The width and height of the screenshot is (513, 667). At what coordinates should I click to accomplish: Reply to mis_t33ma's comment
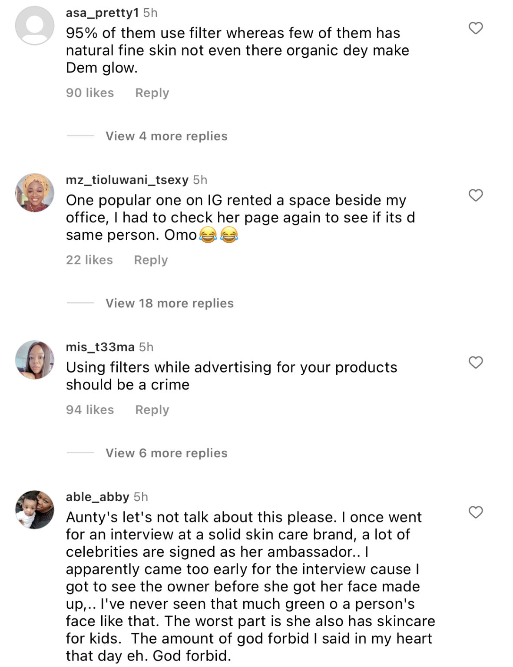point(152,410)
